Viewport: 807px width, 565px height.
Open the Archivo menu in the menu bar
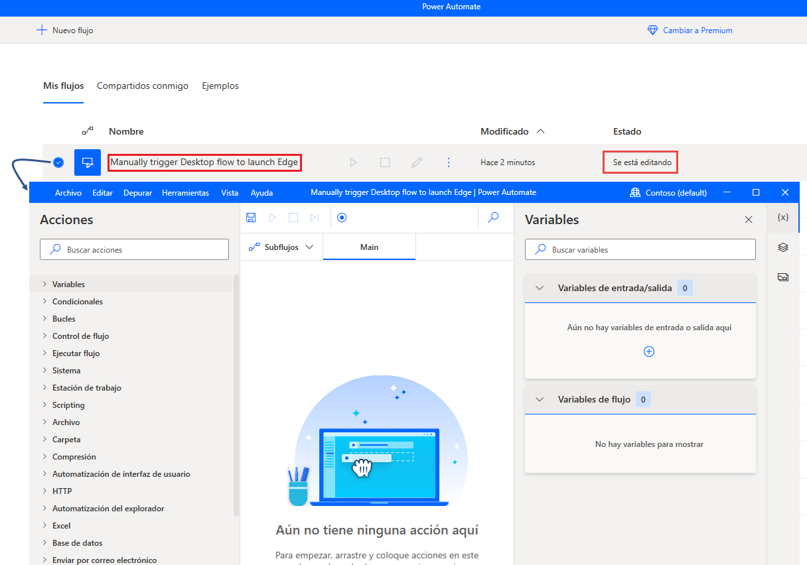point(68,193)
